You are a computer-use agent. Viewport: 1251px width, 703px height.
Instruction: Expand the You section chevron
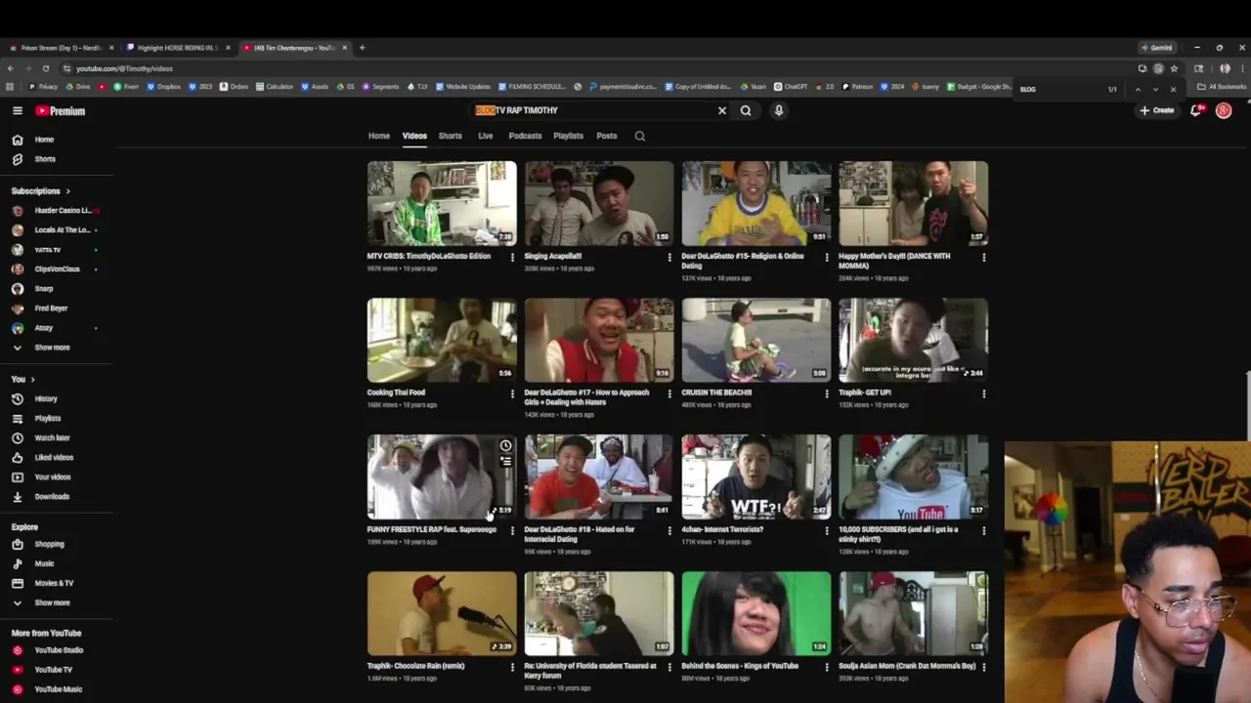(x=32, y=379)
